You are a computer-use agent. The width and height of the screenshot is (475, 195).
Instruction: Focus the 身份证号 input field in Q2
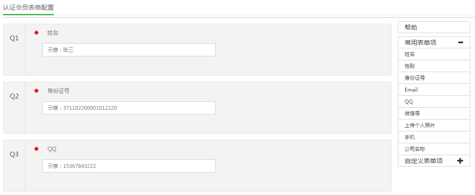[129, 108]
